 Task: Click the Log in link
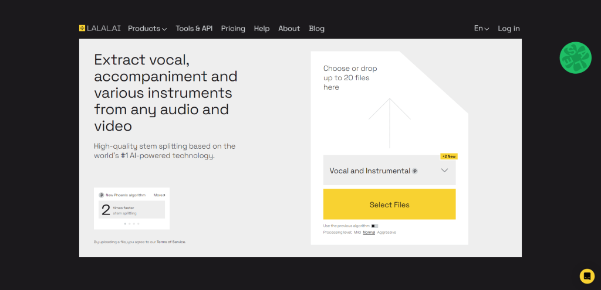coord(509,28)
